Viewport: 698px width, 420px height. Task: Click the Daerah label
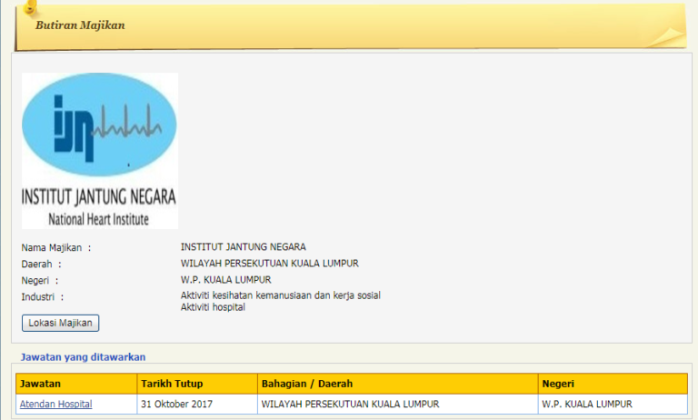[42, 265]
